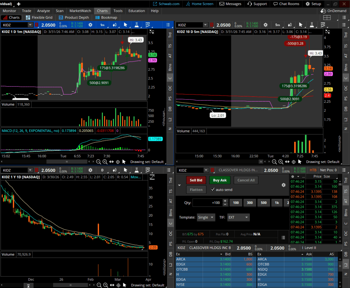
Task: Set quantity with the 500 preset button
Action: click(264, 203)
